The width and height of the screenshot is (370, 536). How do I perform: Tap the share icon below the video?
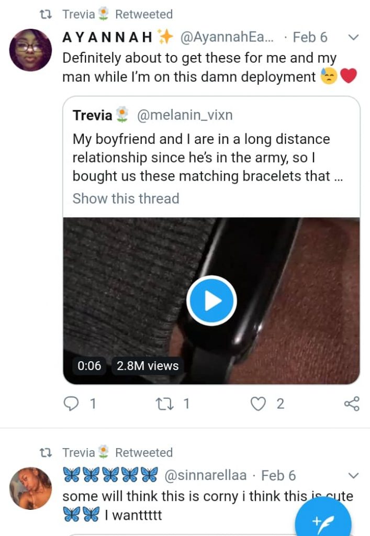tap(351, 404)
